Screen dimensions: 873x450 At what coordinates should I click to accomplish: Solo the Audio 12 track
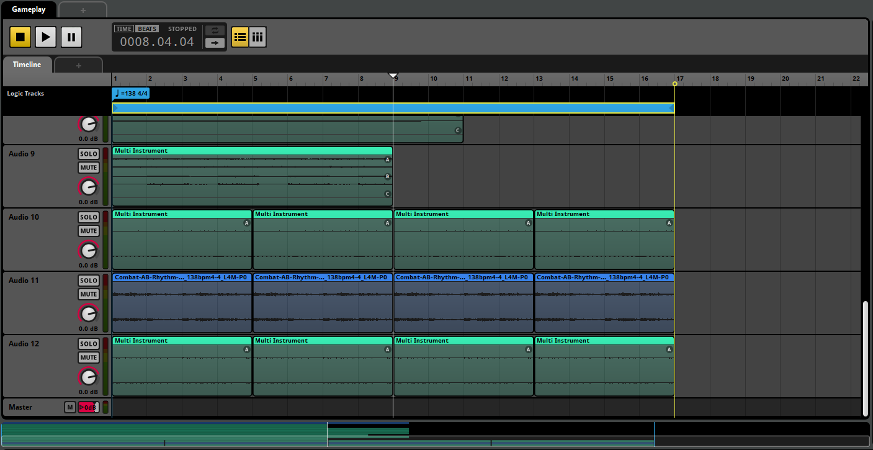[89, 344]
